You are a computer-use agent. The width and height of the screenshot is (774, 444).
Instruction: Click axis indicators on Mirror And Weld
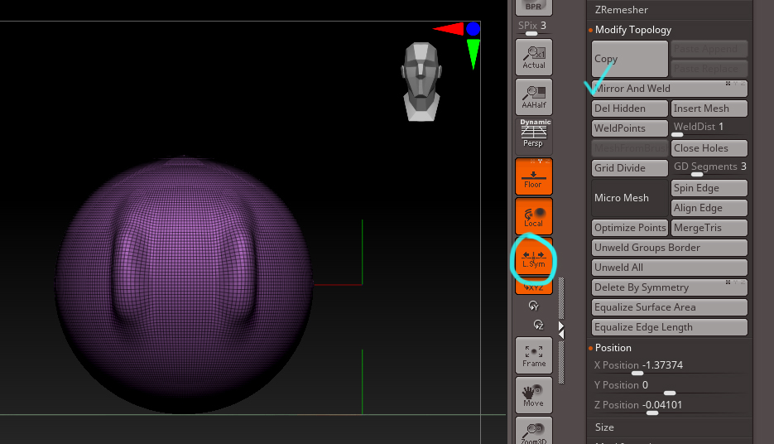point(735,84)
